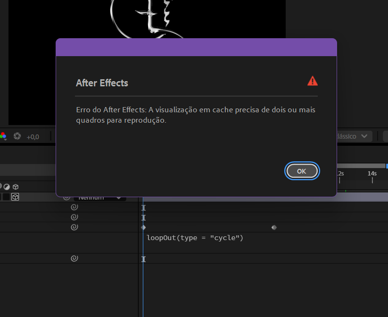Screen dimensions: 388x317
Task: Click the red warning triangle in the dialog
Action: point(312,81)
